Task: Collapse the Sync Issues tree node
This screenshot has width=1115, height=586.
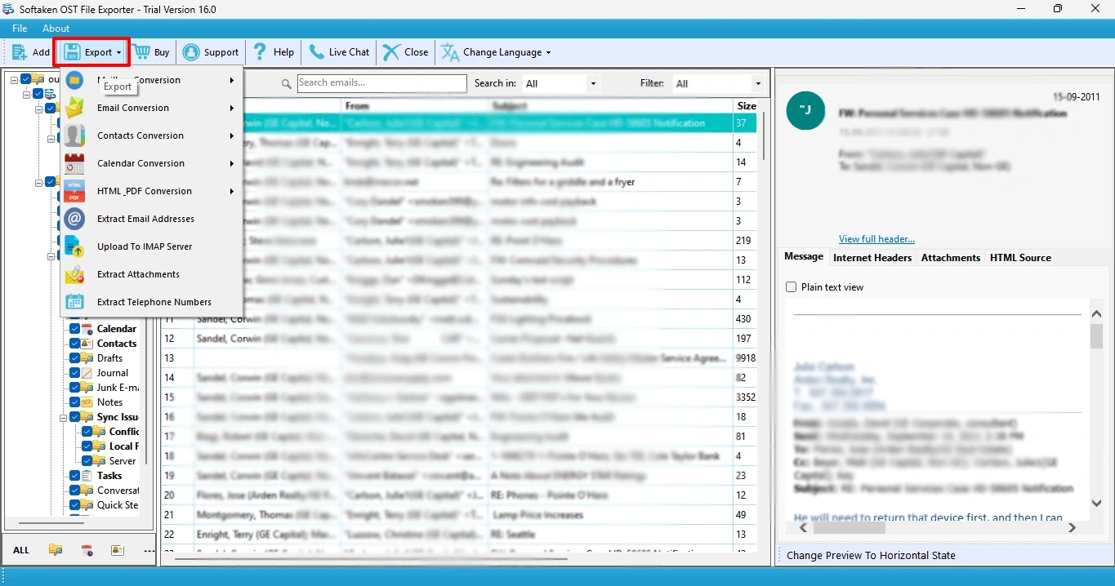Action: 64,417
